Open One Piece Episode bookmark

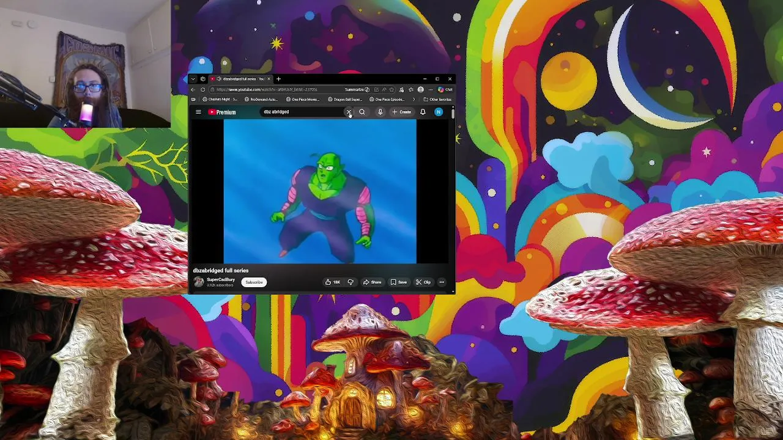coord(387,99)
